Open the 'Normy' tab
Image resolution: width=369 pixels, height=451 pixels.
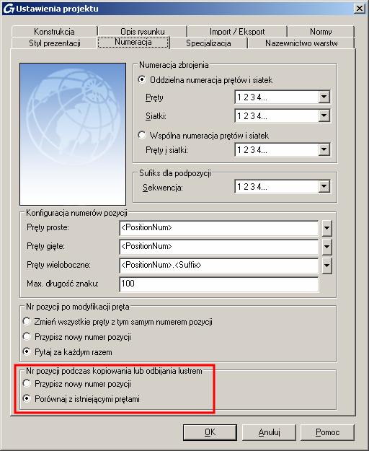click(321, 31)
